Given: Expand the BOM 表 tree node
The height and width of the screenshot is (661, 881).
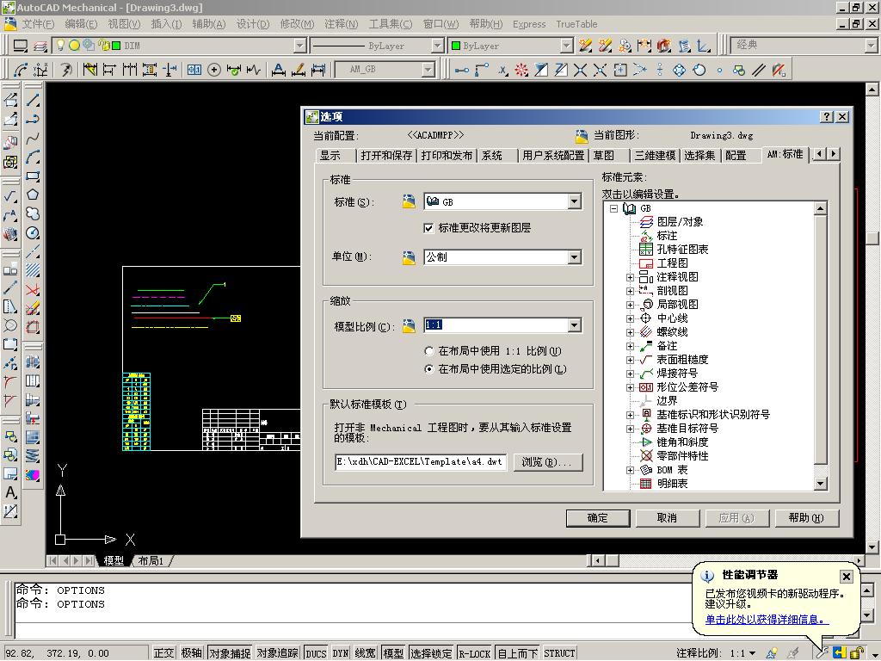Looking at the screenshot, I should [630, 470].
